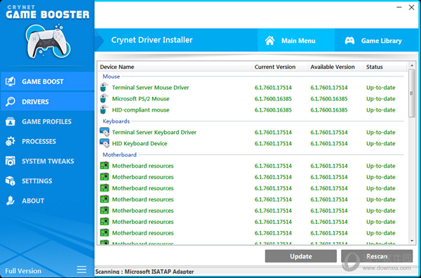
Task: Select the HID-compliant mouse row
Action: [x=253, y=110]
